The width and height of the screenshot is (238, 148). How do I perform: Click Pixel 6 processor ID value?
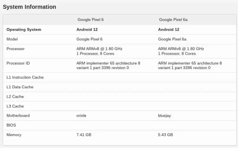(x=108, y=65)
